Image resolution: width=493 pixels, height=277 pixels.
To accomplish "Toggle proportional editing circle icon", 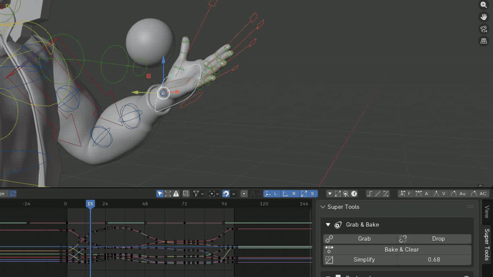I will 244,193.
